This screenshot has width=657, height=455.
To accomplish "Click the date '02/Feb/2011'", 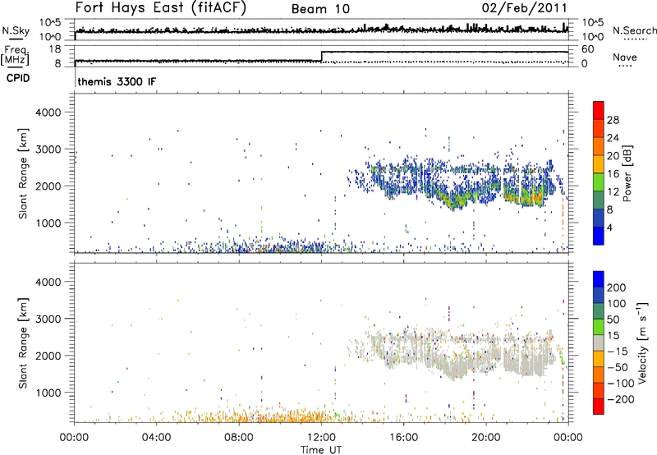I will click(524, 7).
